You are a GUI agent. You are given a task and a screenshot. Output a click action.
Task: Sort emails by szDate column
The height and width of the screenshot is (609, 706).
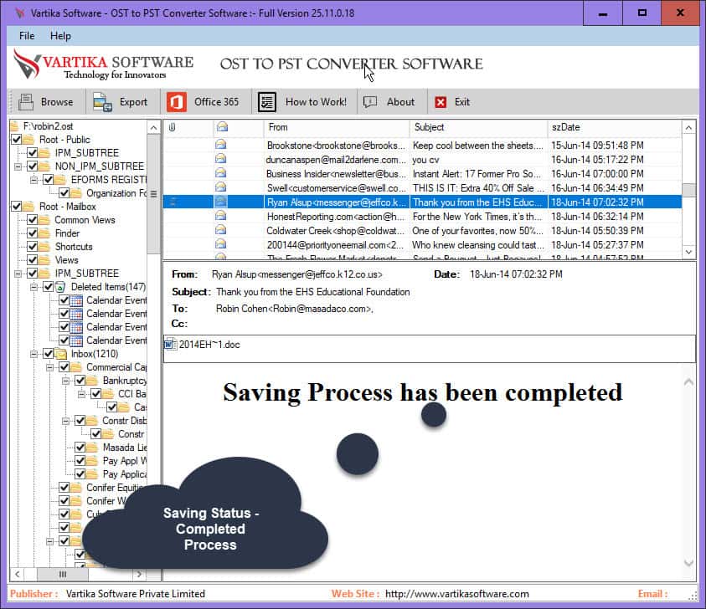614,127
